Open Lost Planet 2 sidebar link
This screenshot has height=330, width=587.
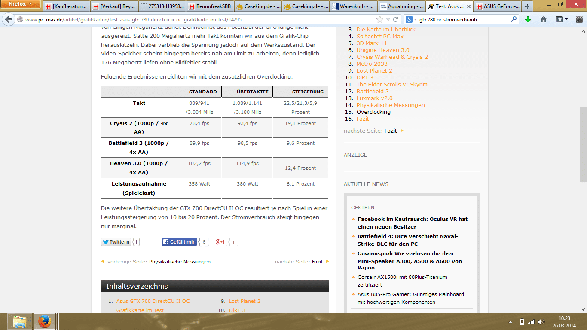pos(374,70)
